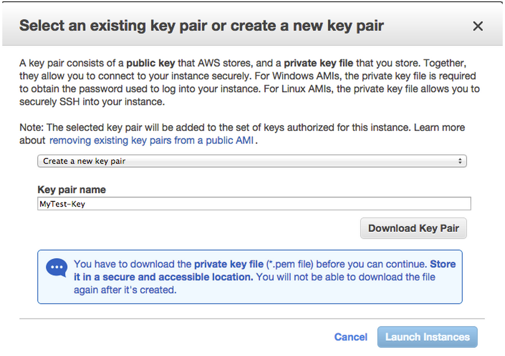
Task: Click 'securely SSH into your instance' text
Action: (x=92, y=102)
